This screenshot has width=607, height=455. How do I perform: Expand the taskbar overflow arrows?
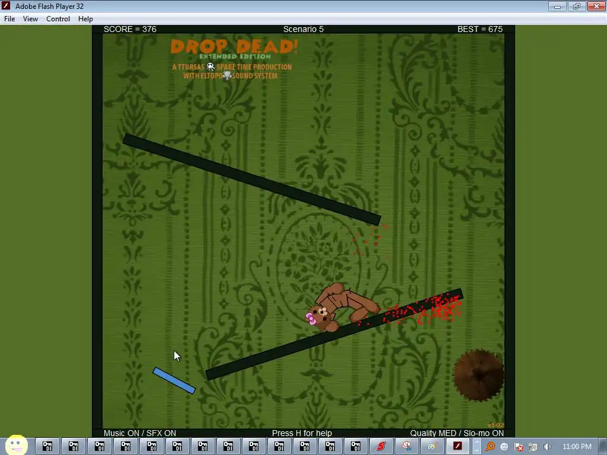(477, 447)
